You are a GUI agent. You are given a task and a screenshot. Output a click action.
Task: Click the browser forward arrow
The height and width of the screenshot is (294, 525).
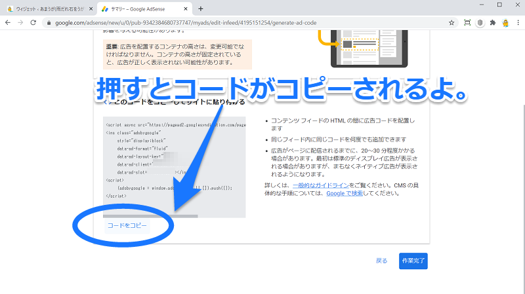(21, 22)
